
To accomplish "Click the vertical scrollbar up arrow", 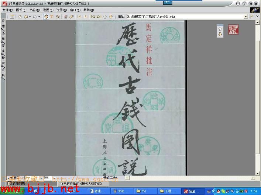I will 258,22.
